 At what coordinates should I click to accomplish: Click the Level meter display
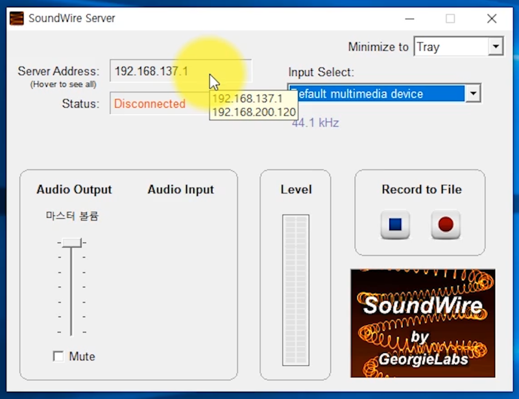pyautogui.click(x=295, y=285)
